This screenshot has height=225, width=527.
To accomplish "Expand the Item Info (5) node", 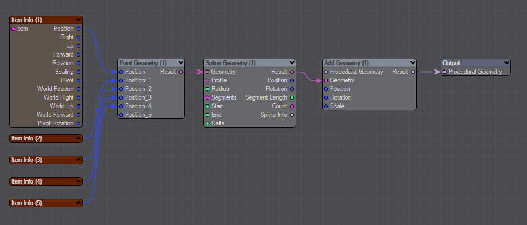I will (x=79, y=203).
